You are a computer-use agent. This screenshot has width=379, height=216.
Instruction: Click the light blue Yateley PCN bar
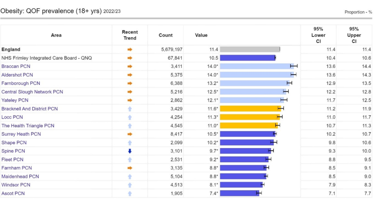tap(252, 100)
